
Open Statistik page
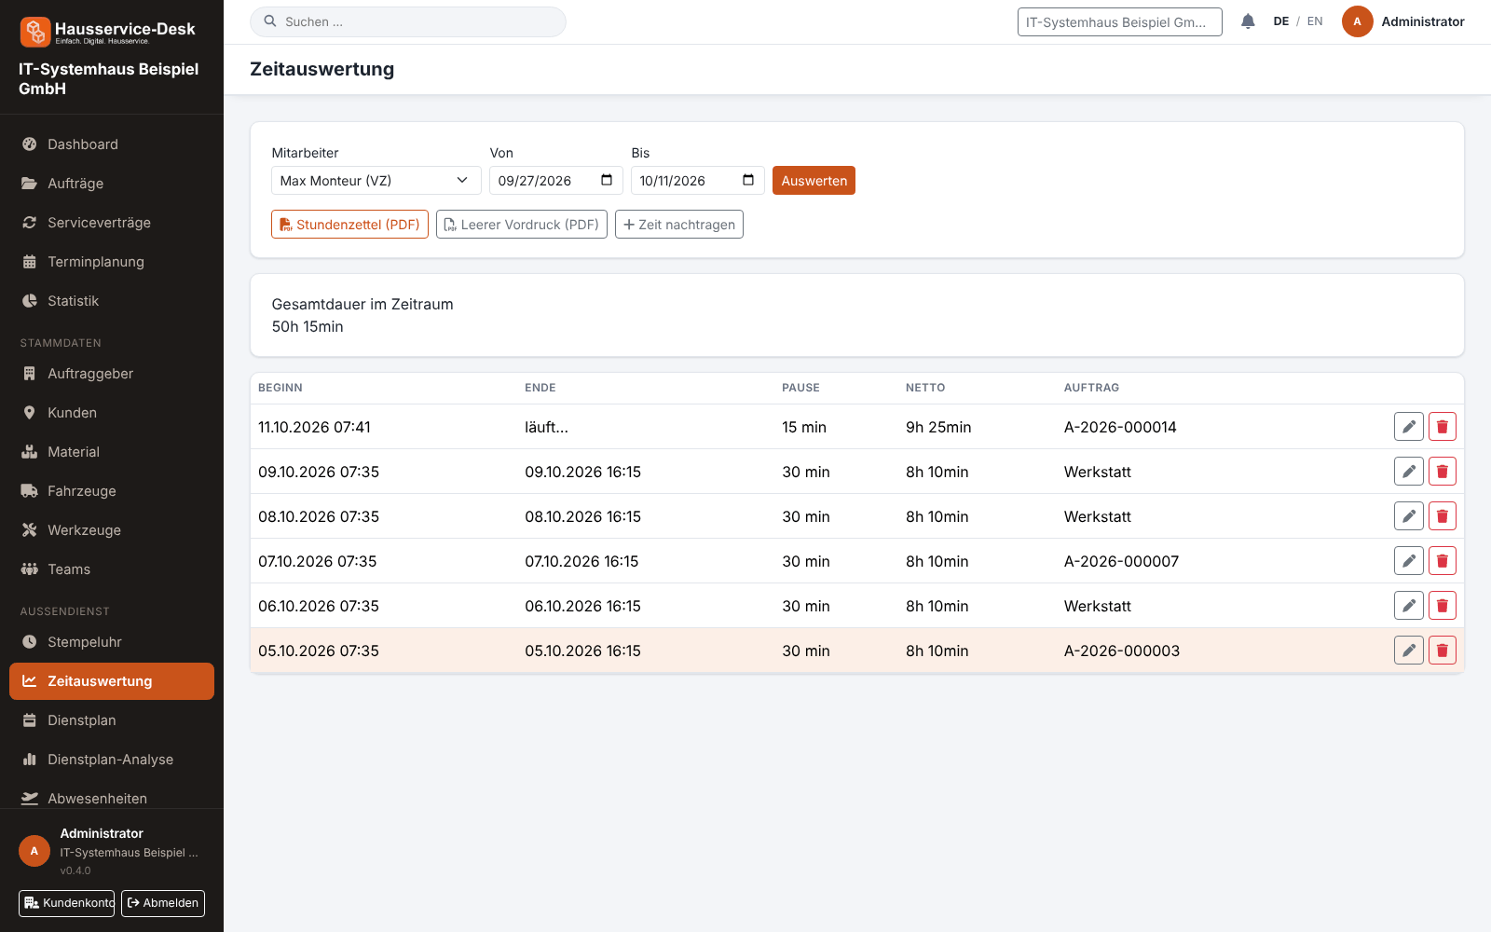click(x=112, y=301)
